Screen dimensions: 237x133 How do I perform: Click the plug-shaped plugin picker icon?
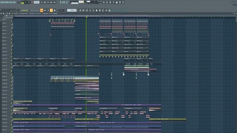pyautogui.click(x=100, y=10)
